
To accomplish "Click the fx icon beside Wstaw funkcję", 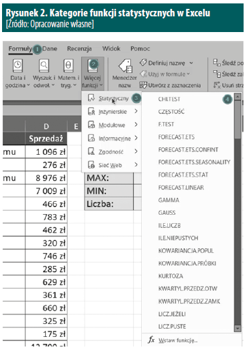I will [151, 340].
